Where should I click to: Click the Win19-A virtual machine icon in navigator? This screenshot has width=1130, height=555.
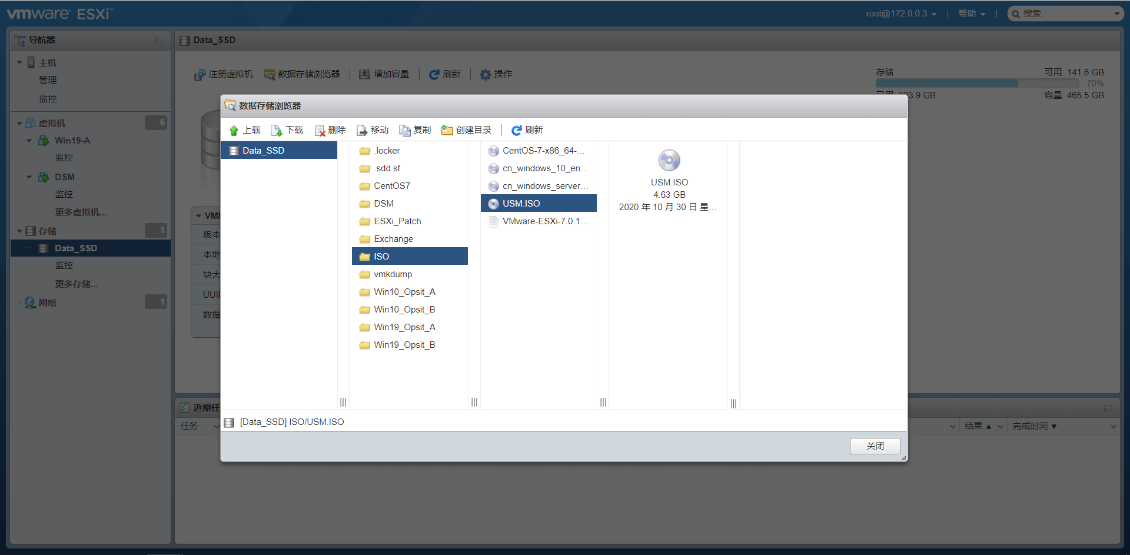[44, 141]
